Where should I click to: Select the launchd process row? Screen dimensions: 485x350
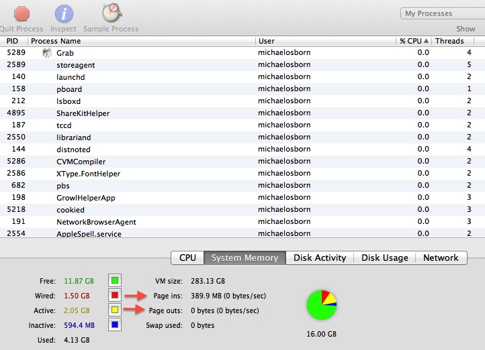coord(242,77)
